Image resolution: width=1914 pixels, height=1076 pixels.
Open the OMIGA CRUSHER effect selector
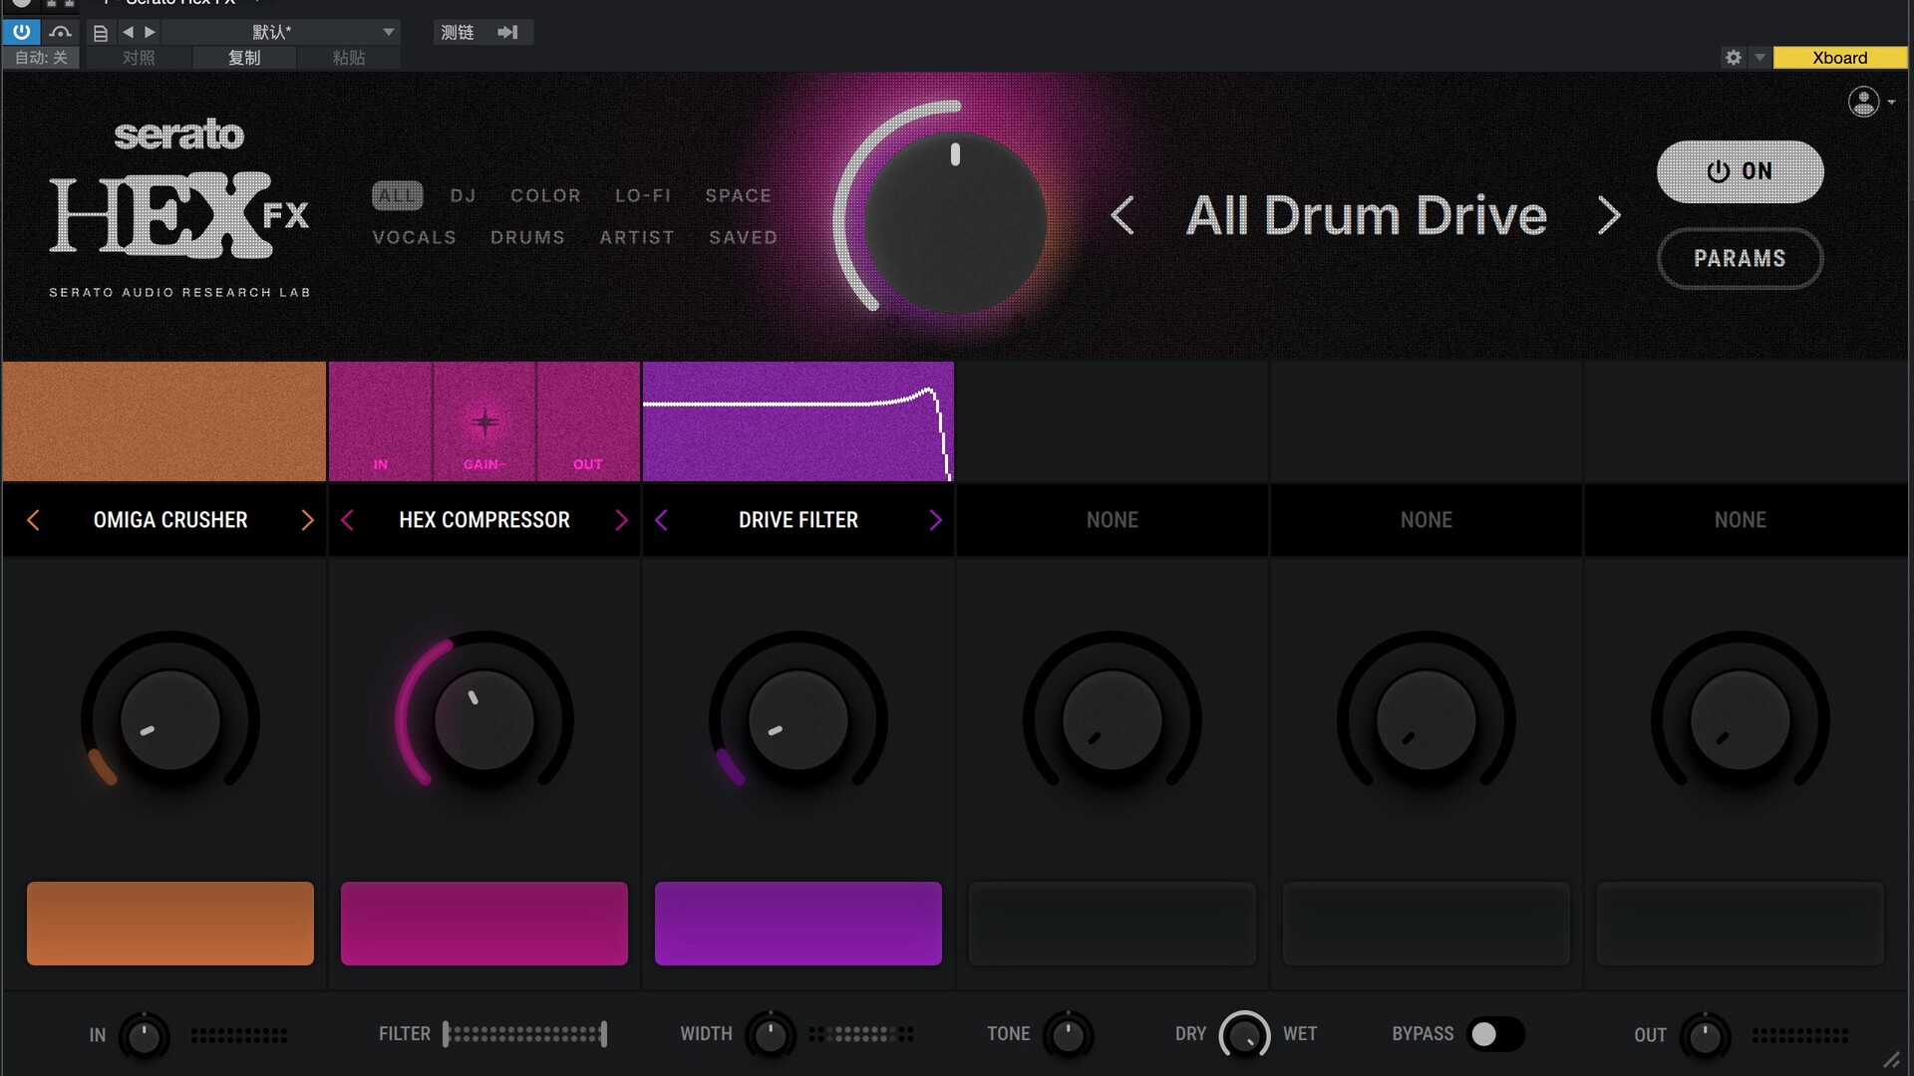(170, 520)
